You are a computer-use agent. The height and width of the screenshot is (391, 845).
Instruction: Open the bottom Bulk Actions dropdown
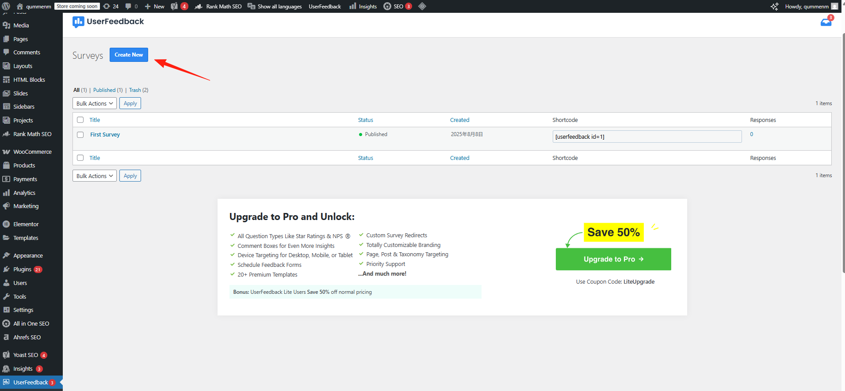pos(94,176)
